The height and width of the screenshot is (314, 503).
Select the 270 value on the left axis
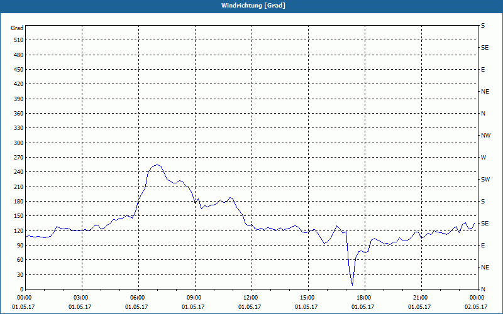pyautogui.click(x=19, y=158)
